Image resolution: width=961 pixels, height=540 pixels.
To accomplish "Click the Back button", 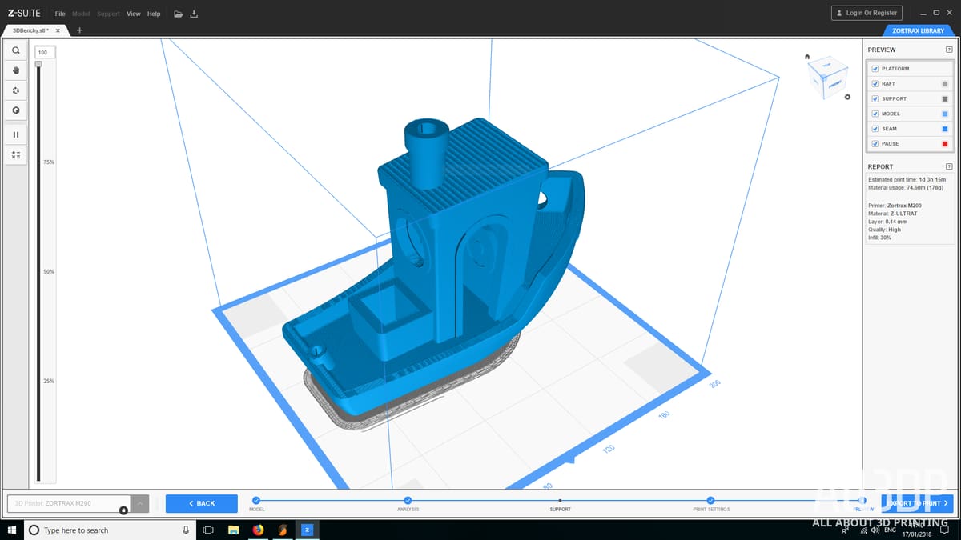I will click(x=202, y=503).
